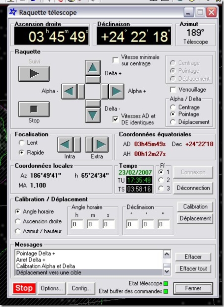Screen dimensions: 224x307
Task: Toggle the Verrouillage checkbox
Action: pyautogui.click(x=173, y=90)
